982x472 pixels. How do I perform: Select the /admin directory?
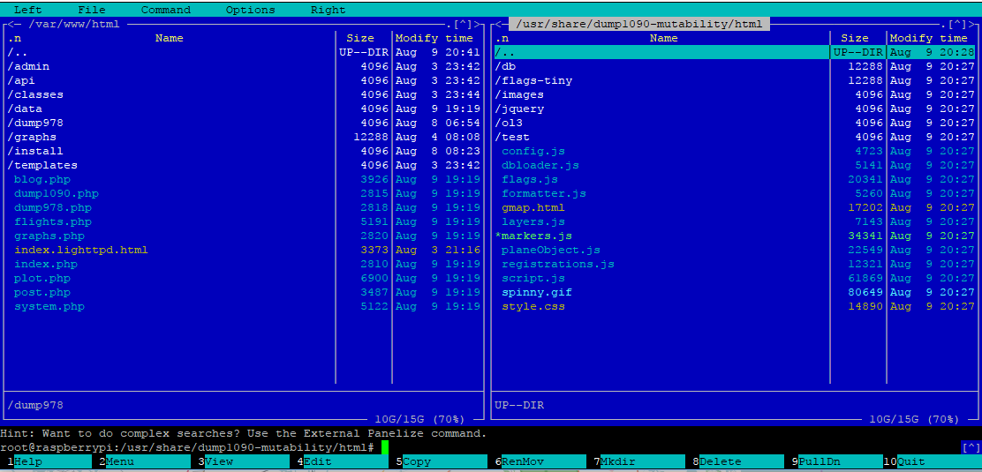click(244, 66)
